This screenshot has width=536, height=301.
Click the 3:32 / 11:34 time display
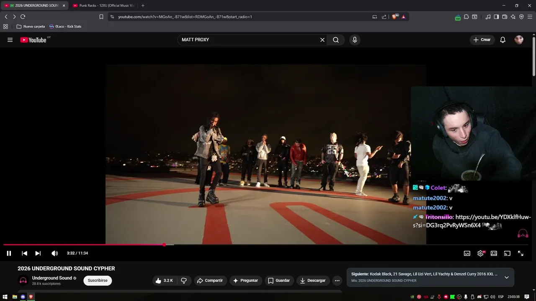[x=77, y=253]
